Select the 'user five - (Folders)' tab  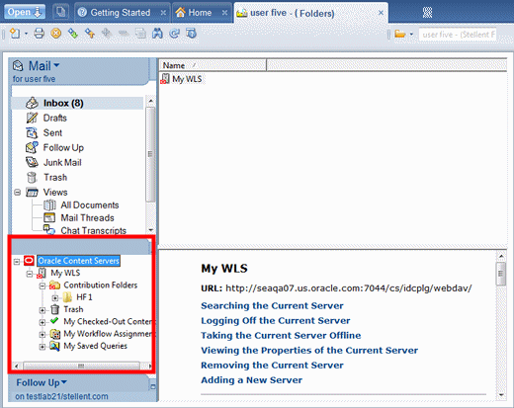(293, 14)
